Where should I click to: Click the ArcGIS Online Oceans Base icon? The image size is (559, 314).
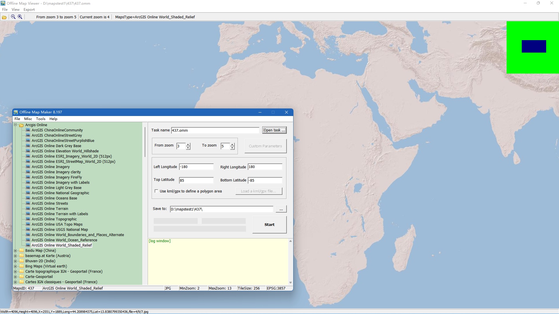point(28,198)
